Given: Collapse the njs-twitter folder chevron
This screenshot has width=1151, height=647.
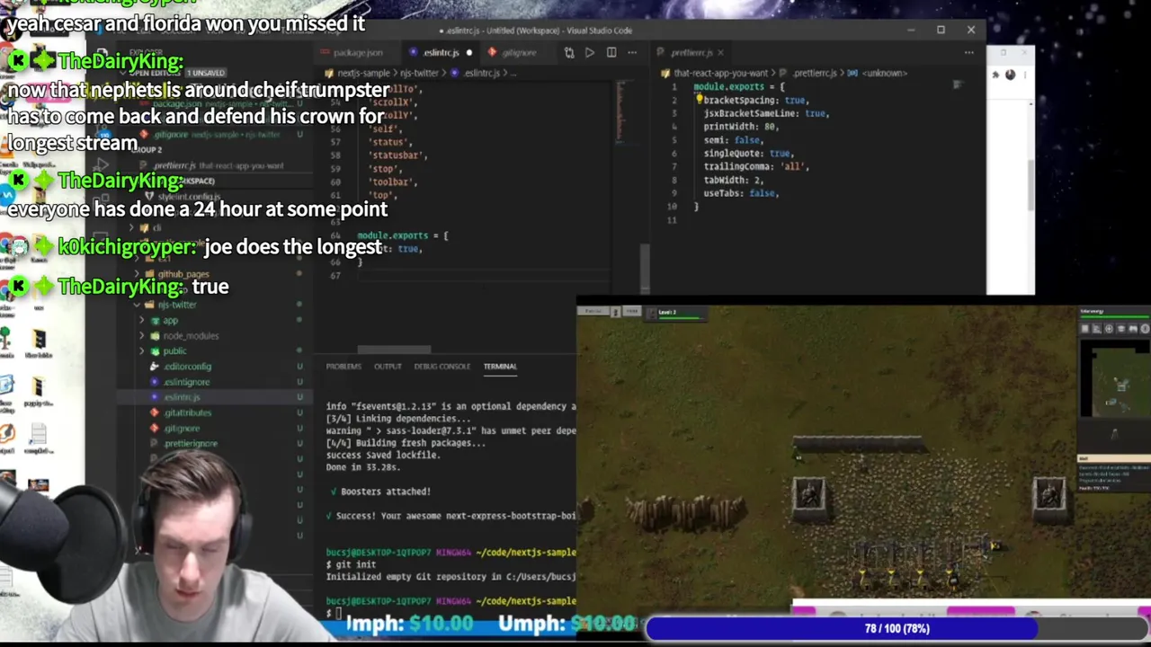Looking at the screenshot, I should (x=138, y=305).
